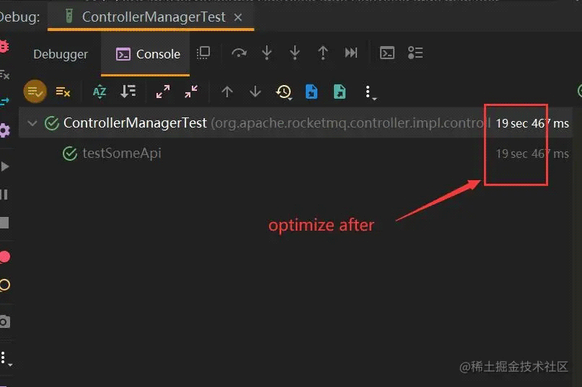The image size is (582, 387).
Task: Click the trace/threads list icon
Action: [x=415, y=53]
